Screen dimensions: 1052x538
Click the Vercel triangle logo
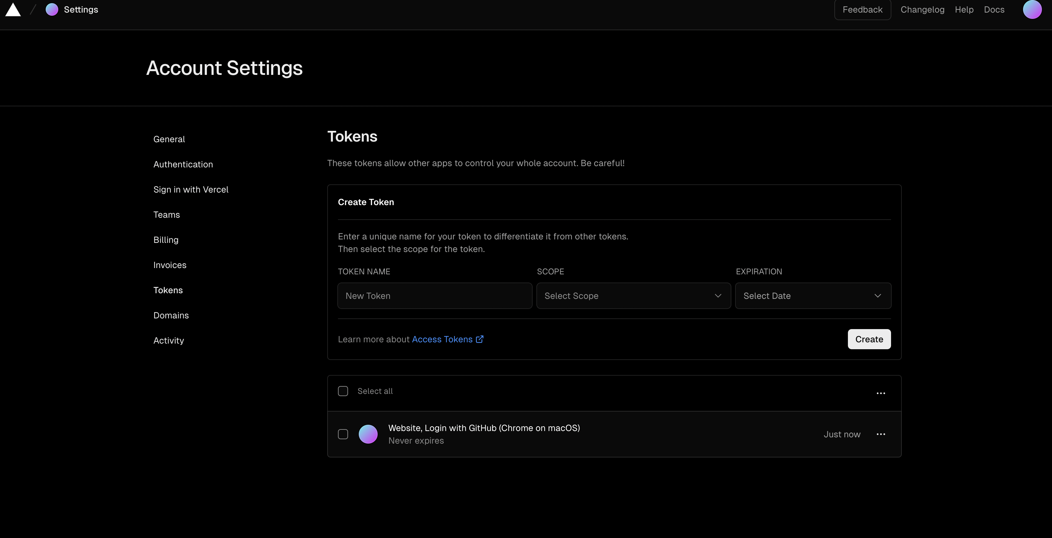pos(13,10)
